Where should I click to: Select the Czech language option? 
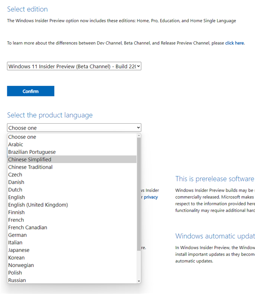15,175
